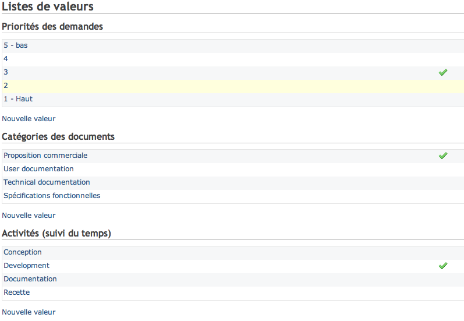The height and width of the screenshot is (321, 464).
Task: Click the Priorités des demandes section heading
Action: coord(52,26)
